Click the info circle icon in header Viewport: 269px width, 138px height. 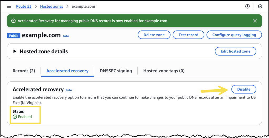pos(247,6)
